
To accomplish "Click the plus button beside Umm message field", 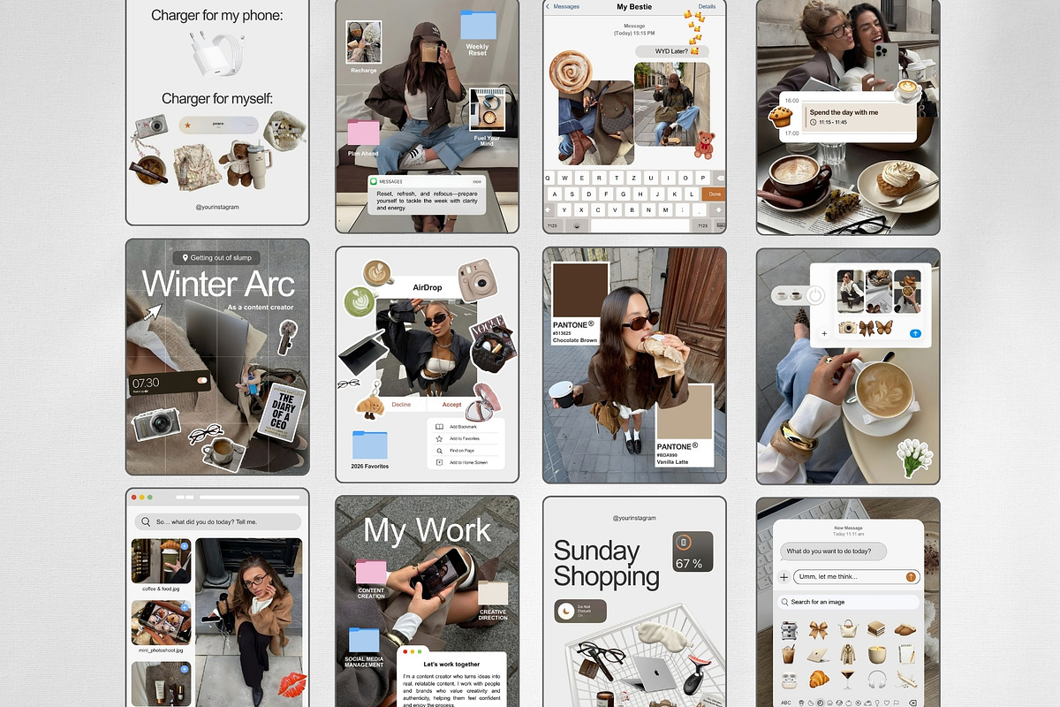I will pyautogui.click(x=784, y=577).
